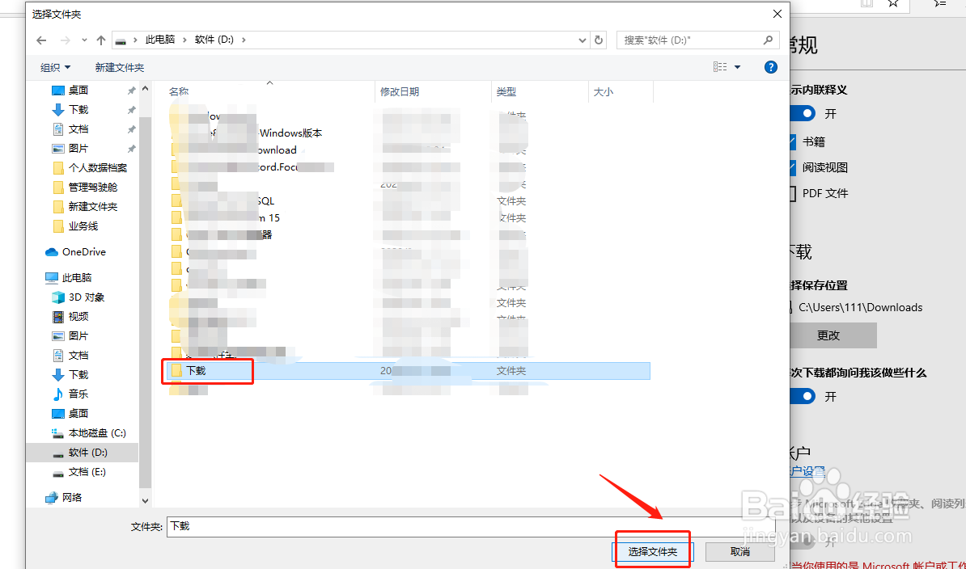Click the favorites star icon in browser

[x=892, y=4]
